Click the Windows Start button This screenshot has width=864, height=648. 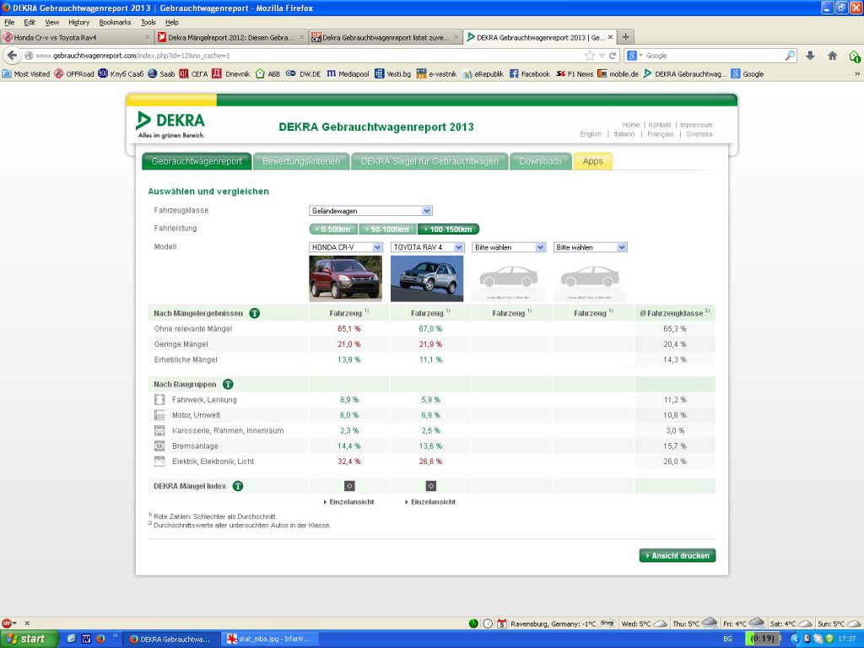(x=29, y=639)
